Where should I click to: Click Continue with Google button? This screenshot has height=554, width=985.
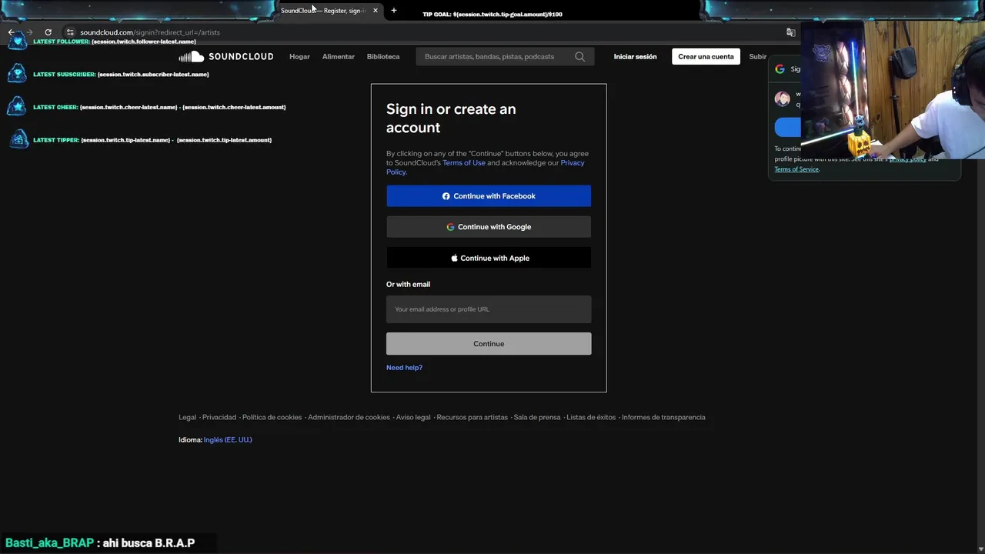(x=489, y=227)
